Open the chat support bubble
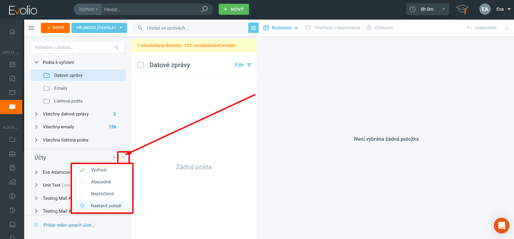 (501, 226)
